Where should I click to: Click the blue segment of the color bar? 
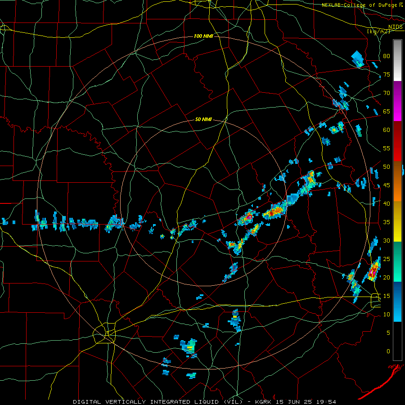[x=397, y=301]
